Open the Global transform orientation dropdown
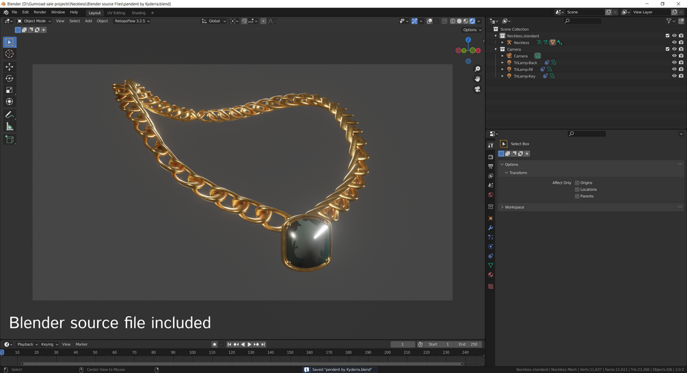 pos(214,21)
